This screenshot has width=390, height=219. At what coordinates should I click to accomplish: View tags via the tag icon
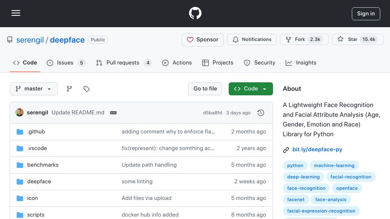(x=87, y=89)
